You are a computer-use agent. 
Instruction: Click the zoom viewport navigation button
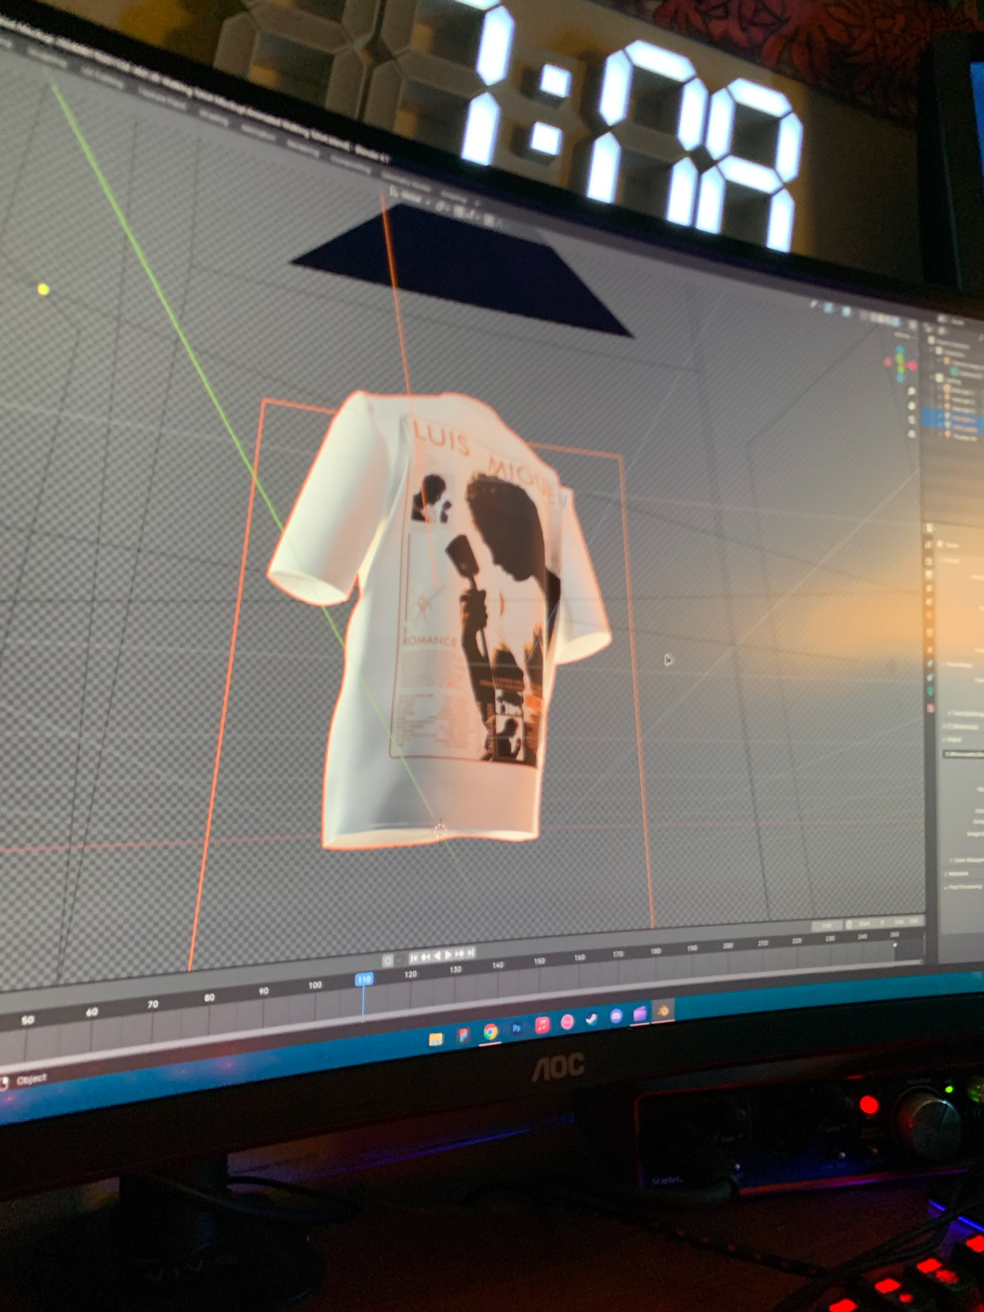[912, 391]
